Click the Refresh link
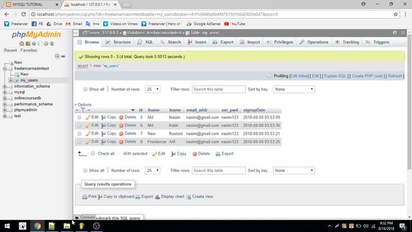 (x=395, y=76)
